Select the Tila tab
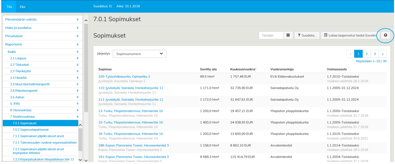 coord(9,6)
